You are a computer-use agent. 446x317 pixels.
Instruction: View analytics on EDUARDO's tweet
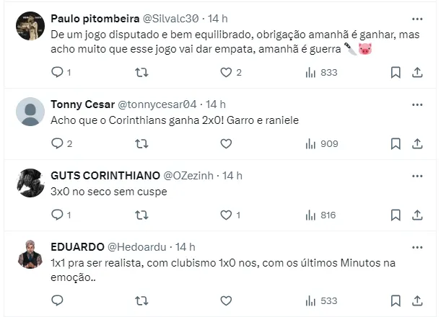coord(311,300)
